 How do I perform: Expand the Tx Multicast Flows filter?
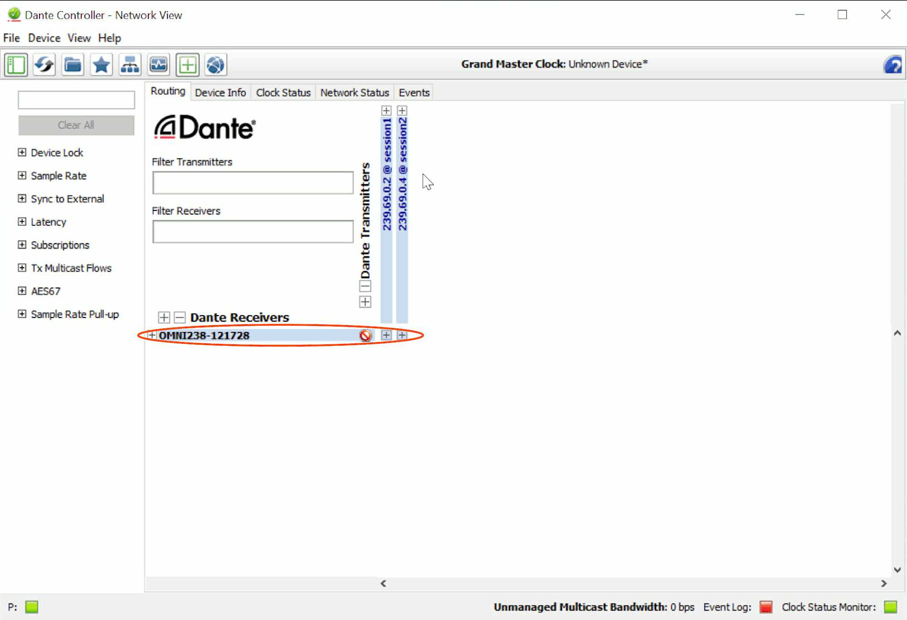click(x=22, y=268)
